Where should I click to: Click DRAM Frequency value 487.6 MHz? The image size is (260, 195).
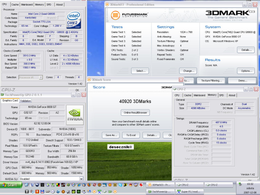[221, 122]
